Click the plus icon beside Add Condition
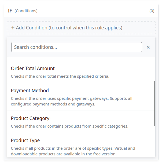162x164 pixels. point(13,28)
